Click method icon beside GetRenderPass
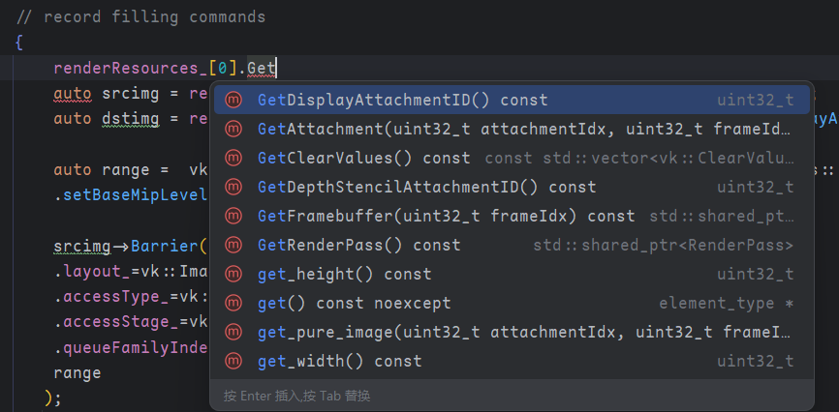The image size is (839, 412). 233,245
